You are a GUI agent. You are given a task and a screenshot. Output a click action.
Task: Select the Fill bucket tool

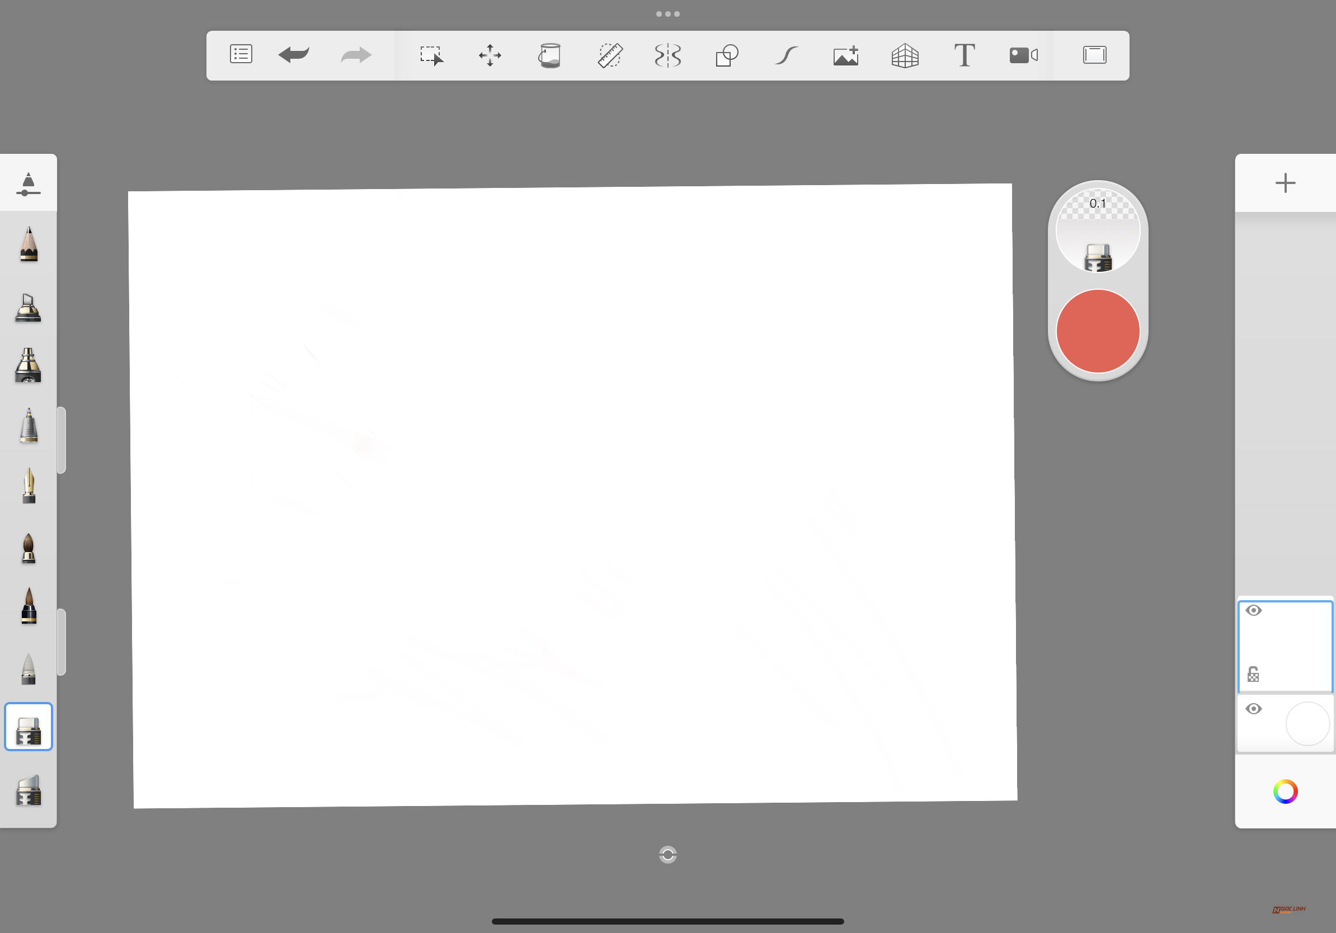pyautogui.click(x=550, y=55)
